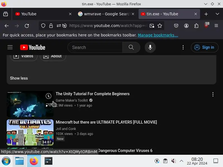Screen dimensions: 223x167
Task: Click the Sign in button
Action: click(205, 47)
